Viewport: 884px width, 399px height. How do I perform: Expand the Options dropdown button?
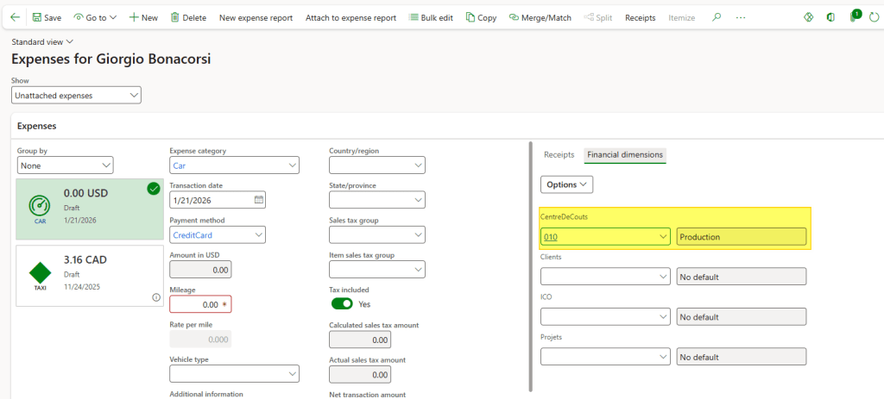coord(566,184)
